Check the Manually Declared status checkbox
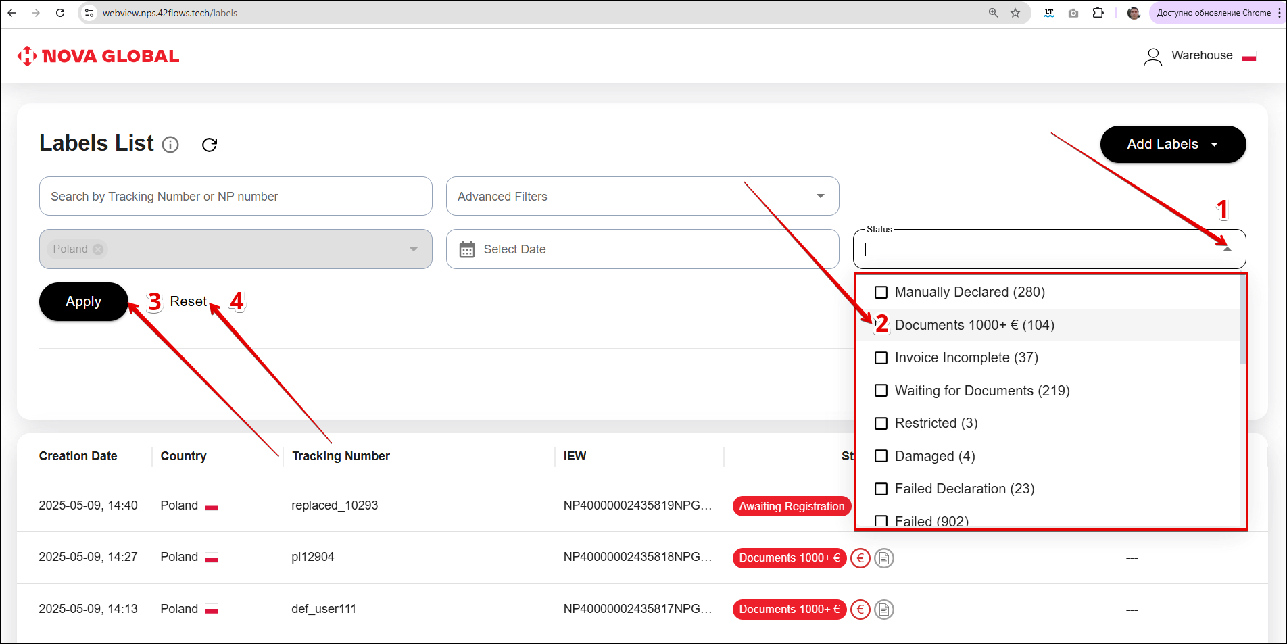Image resolution: width=1287 pixels, height=644 pixels. click(881, 293)
